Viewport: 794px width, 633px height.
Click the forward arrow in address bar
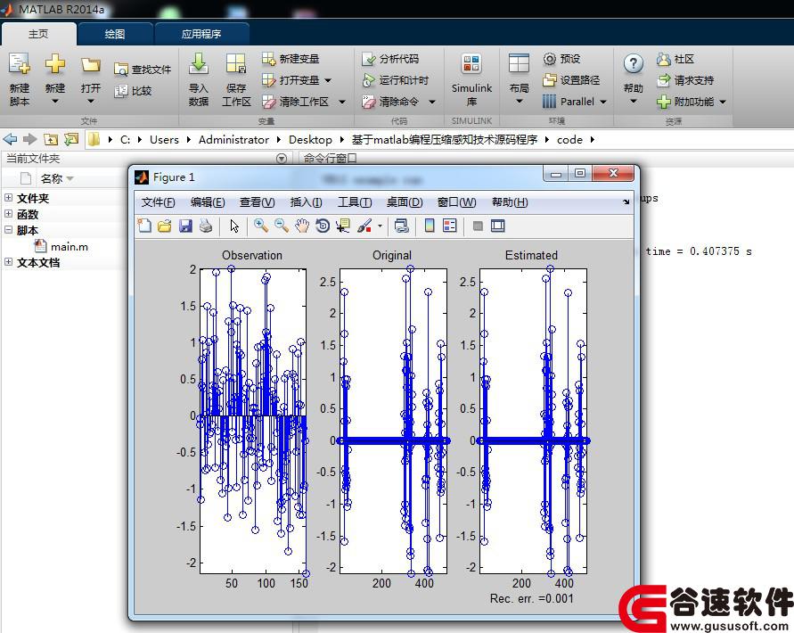pos(30,139)
